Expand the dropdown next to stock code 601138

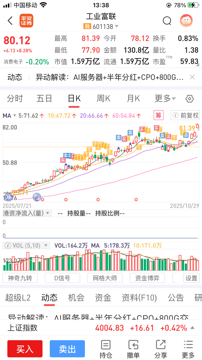coord(117,26)
